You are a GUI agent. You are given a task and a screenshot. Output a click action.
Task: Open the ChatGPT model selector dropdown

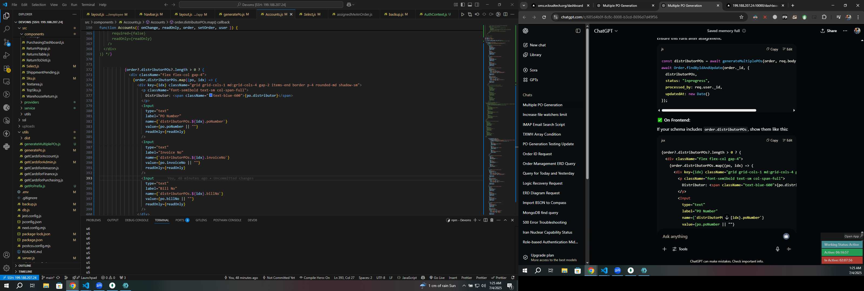(606, 31)
